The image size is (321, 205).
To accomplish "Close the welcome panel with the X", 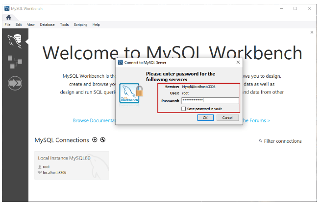I will click(312, 32).
